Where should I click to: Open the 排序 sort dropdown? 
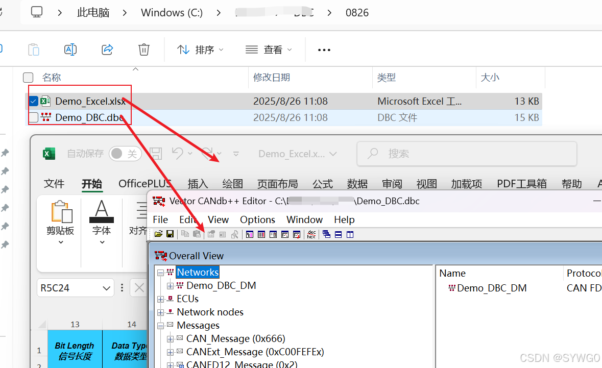pos(200,50)
